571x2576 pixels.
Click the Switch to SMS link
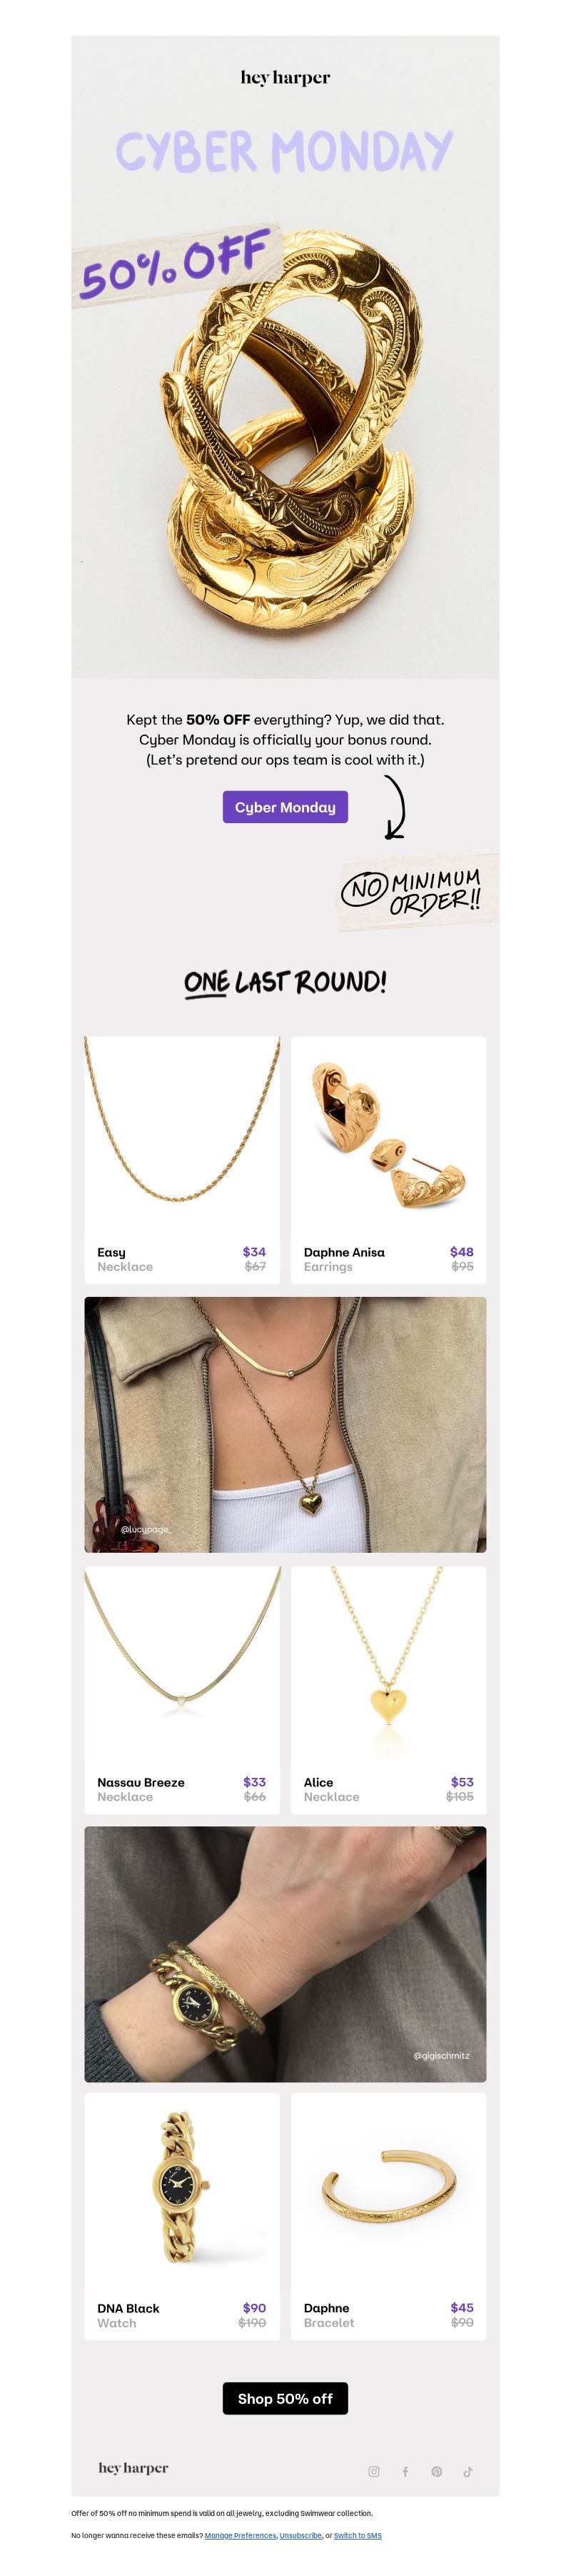(x=358, y=2535)
